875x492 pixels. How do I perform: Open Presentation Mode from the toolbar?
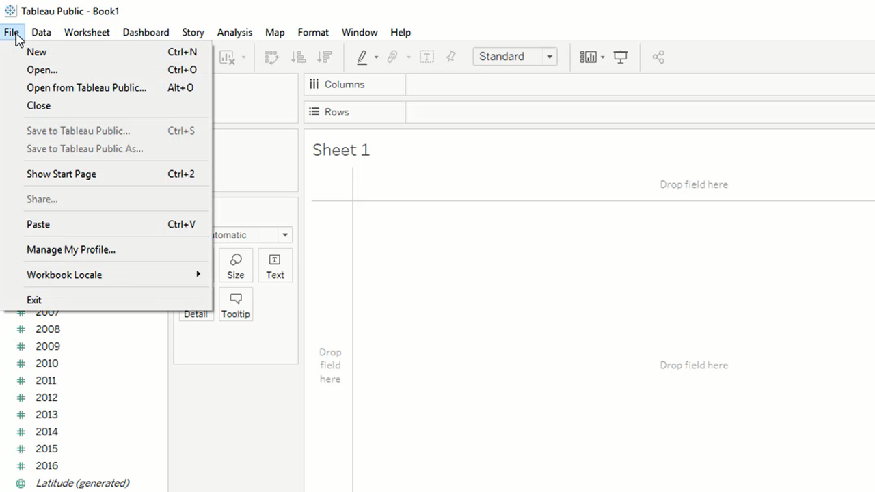click(x=621, y=57)
